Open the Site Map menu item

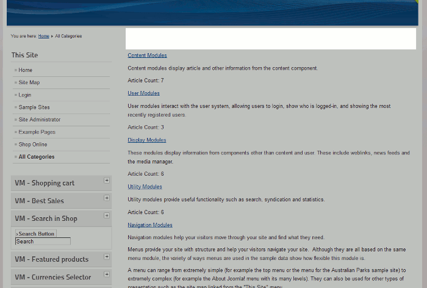[29, 82]
